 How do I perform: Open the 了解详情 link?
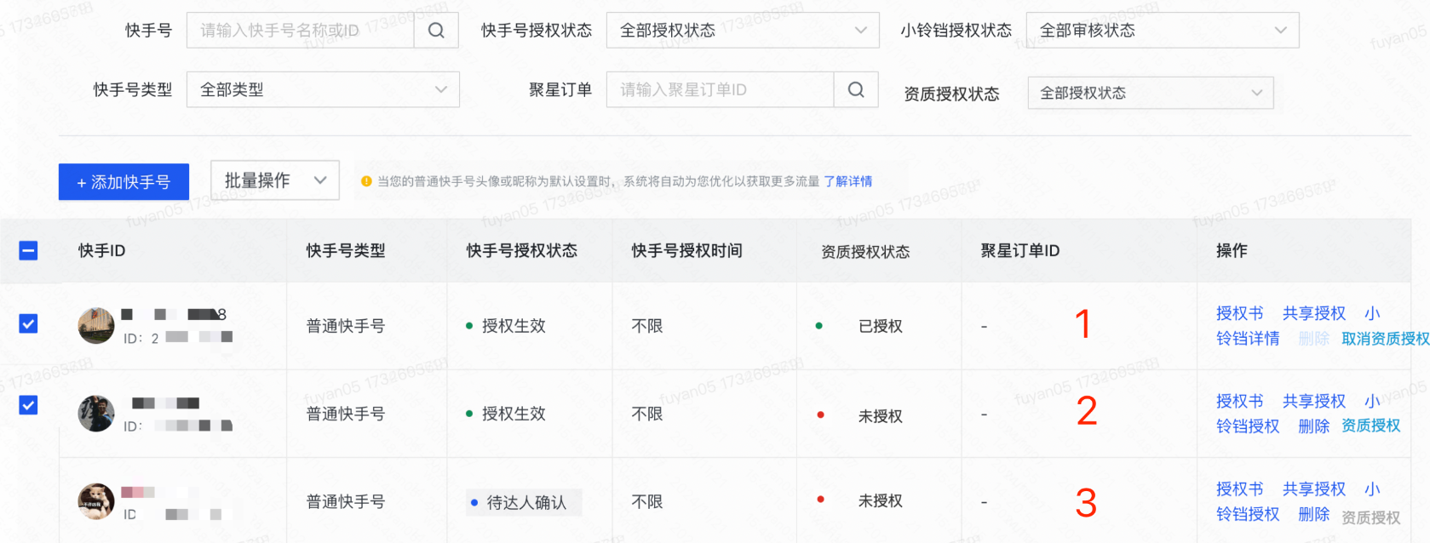(x=848, y=181)
